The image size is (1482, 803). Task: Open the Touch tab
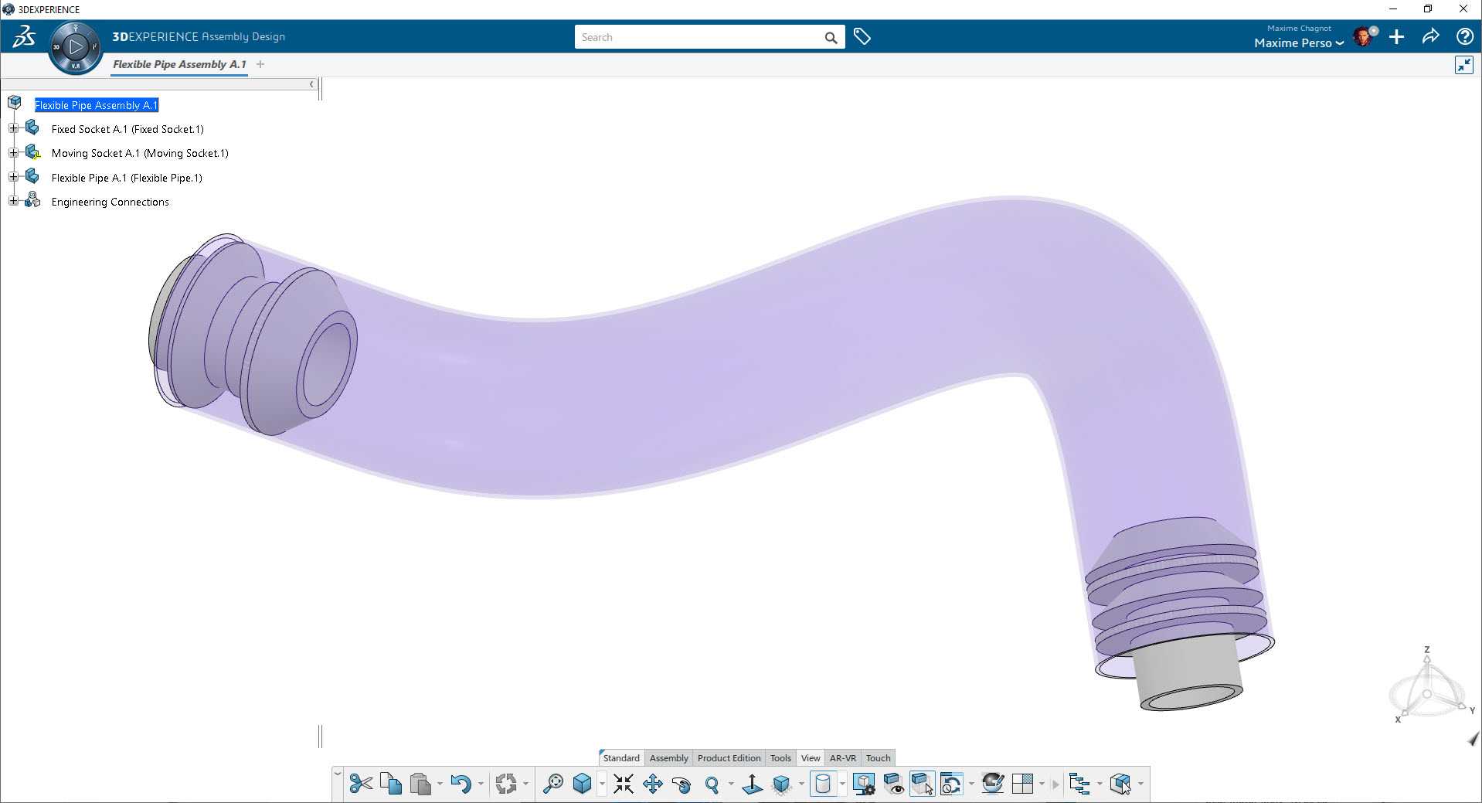point(878,758)
